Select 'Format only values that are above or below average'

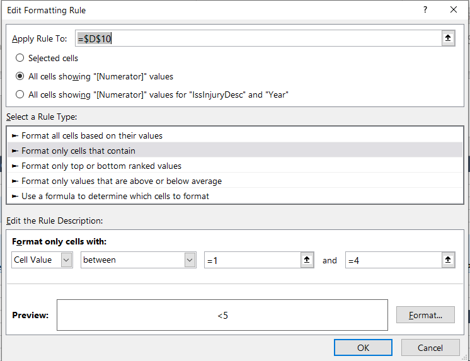click(x=235, y=181)
